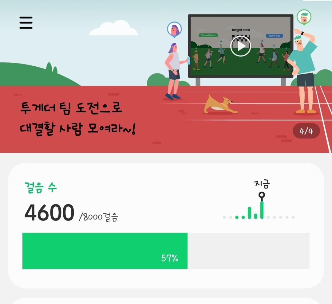Open the Together team challenge banner text
The height and width of the screenshot is (304, 332).
click(77, 119)
